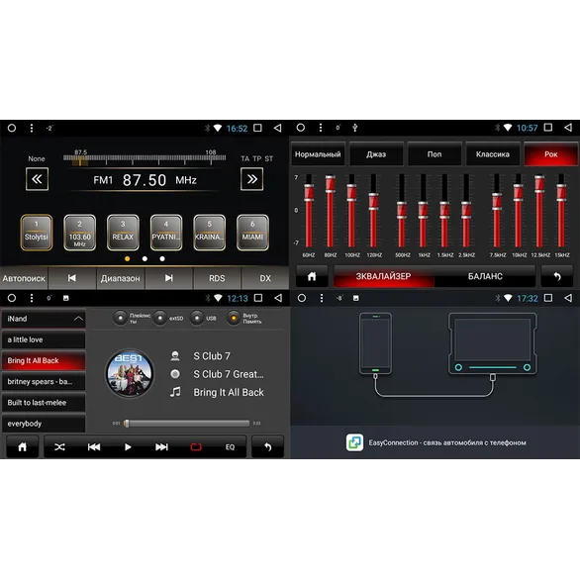Seek to next radio station with double-right arrow
580x580 pixels.
pos(252,179)
